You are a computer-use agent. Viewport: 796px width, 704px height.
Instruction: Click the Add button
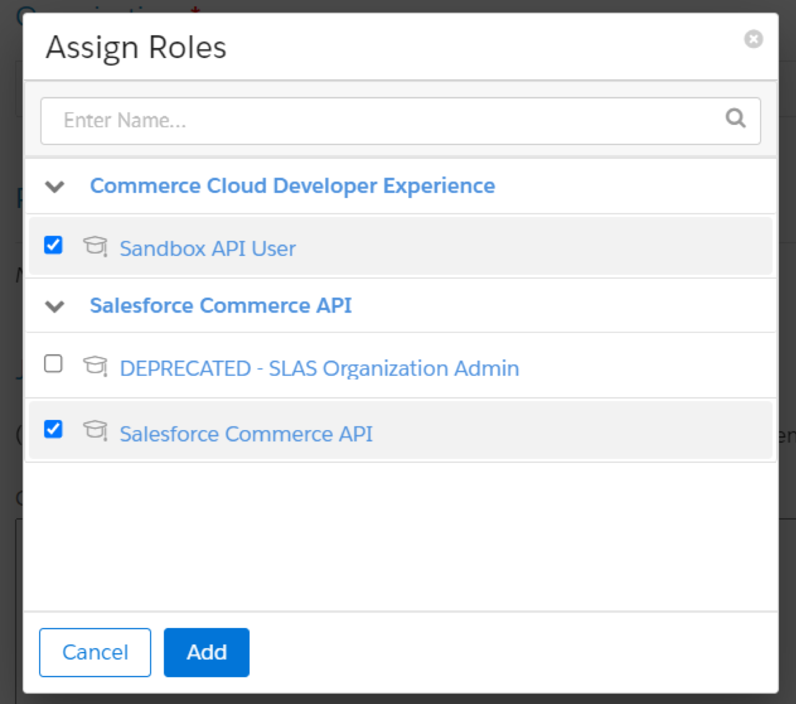206,652
